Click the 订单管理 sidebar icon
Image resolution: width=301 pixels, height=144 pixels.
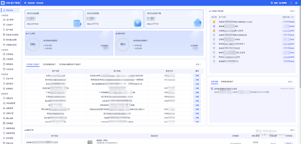[x=4, y=59]
